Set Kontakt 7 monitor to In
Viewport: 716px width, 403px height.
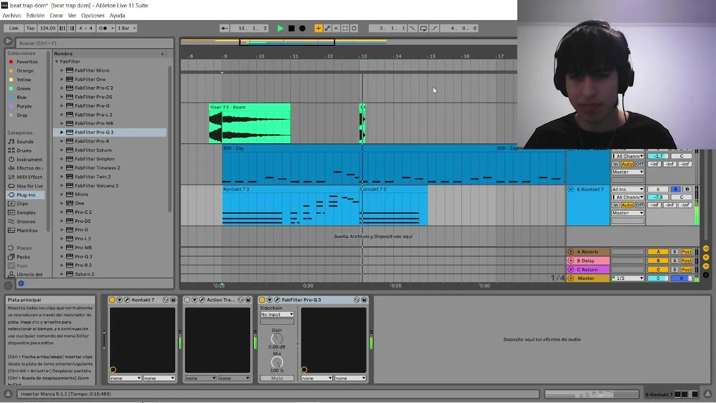click(615, 205)
